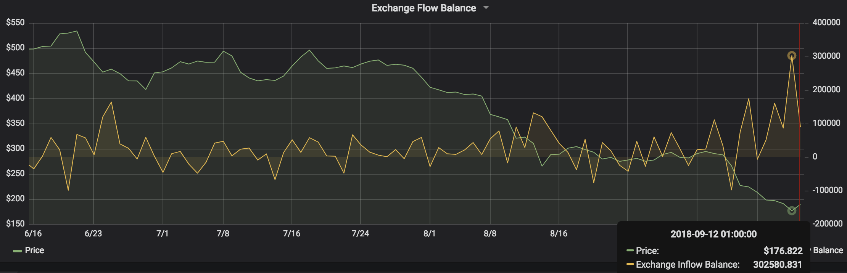Click the 0 right axis label
The width and height of the screenshot is (847, 273).
point(815,157)
